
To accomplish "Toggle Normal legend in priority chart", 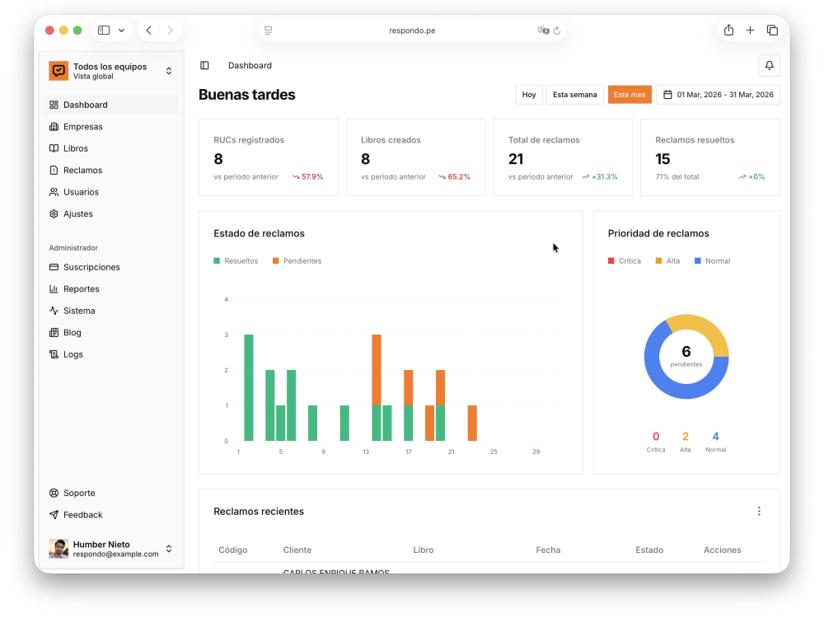I will pos(712,260).
